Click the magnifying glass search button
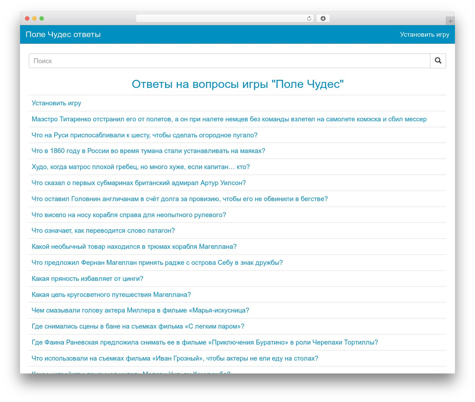 [438, 61]
